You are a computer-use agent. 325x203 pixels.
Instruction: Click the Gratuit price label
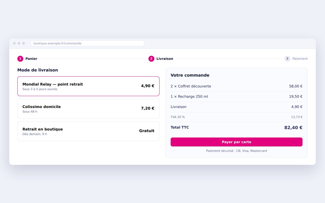[147, 131]
